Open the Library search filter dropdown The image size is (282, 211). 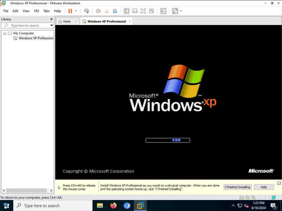(51, 26)
